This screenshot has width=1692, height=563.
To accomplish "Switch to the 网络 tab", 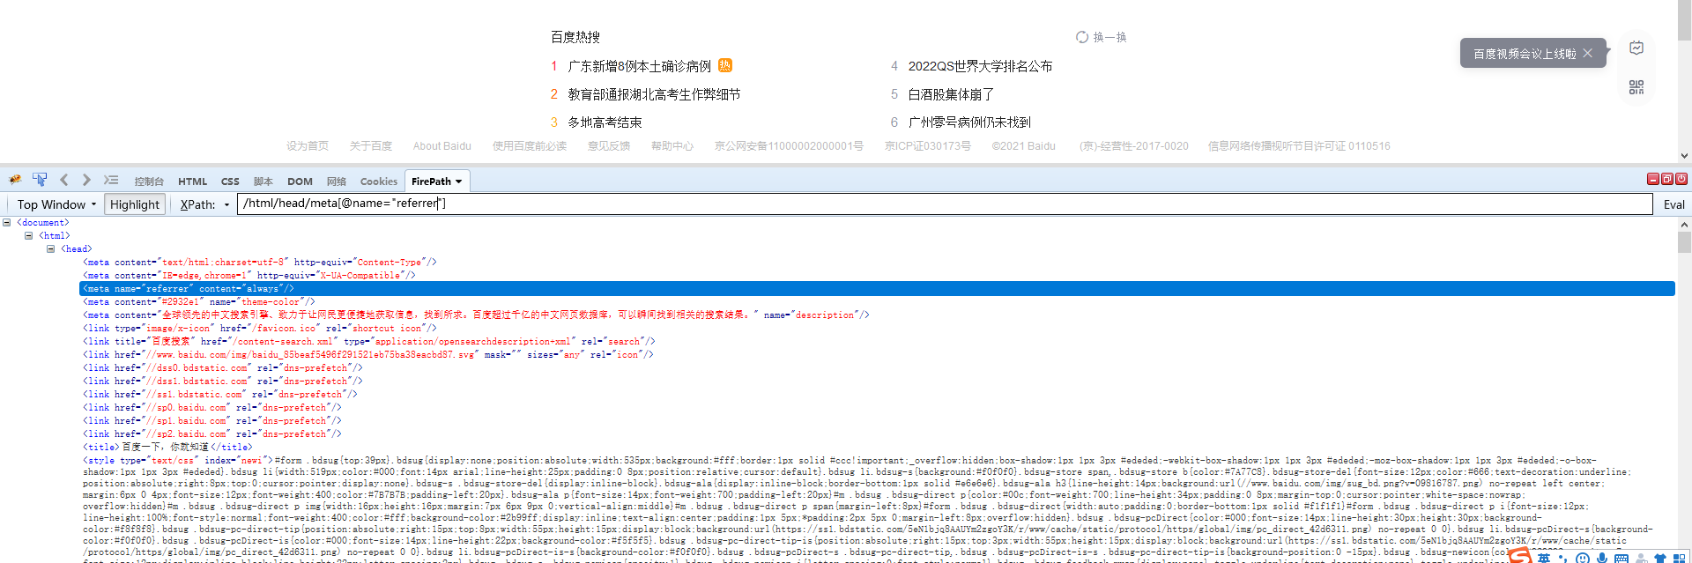I will (x=337, y=181).
